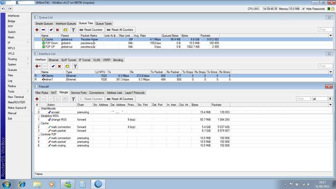Viewport: 336px width, 189px height.
Task: Click the Undo arrow in WinBox toolbar
Action: [x=3, y=9]
